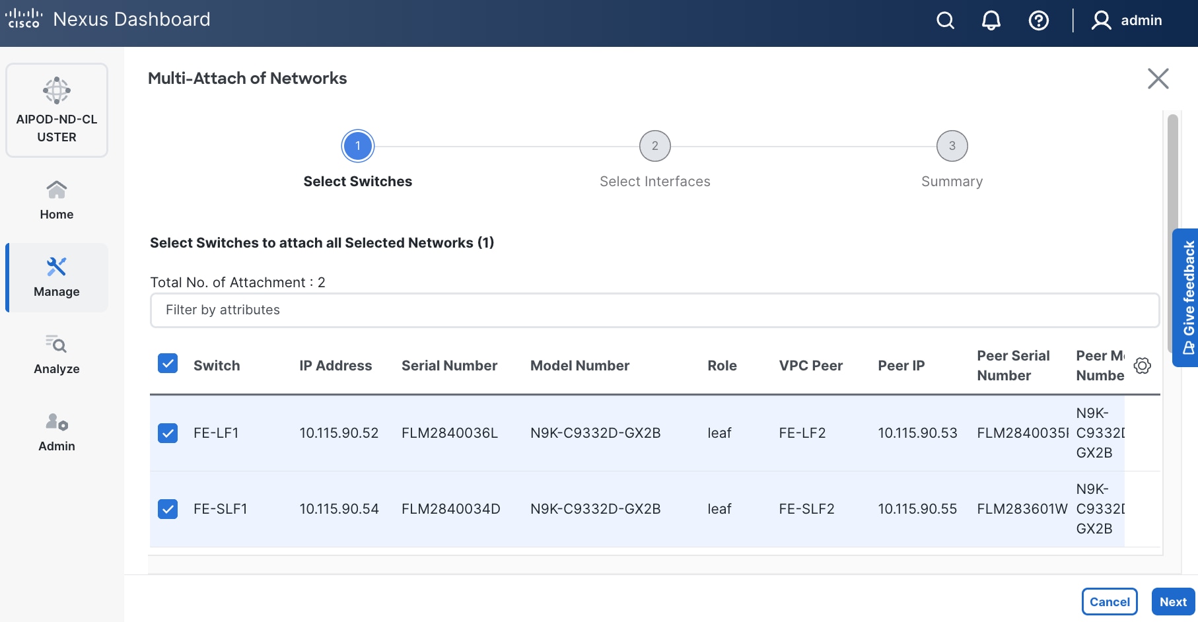Toggle the select-all switches checkbox
The width and height of the screenshot is (1198, 622).
pyautogui.click(x=168, y=364)
